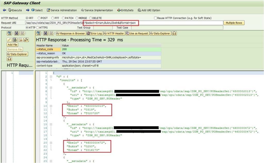The height and width of the screenshot is (163, 264).
Task: Show the HTTP Header button
Action: click(x=114, y=33)
